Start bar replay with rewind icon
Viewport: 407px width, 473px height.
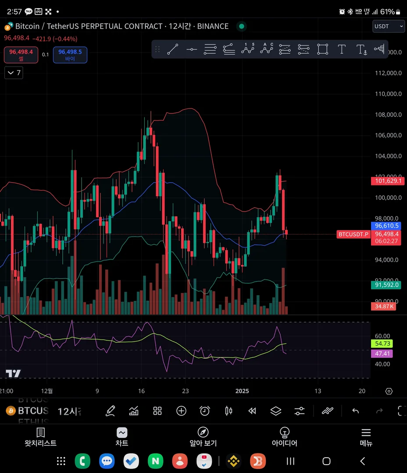[x=252, y=411]
